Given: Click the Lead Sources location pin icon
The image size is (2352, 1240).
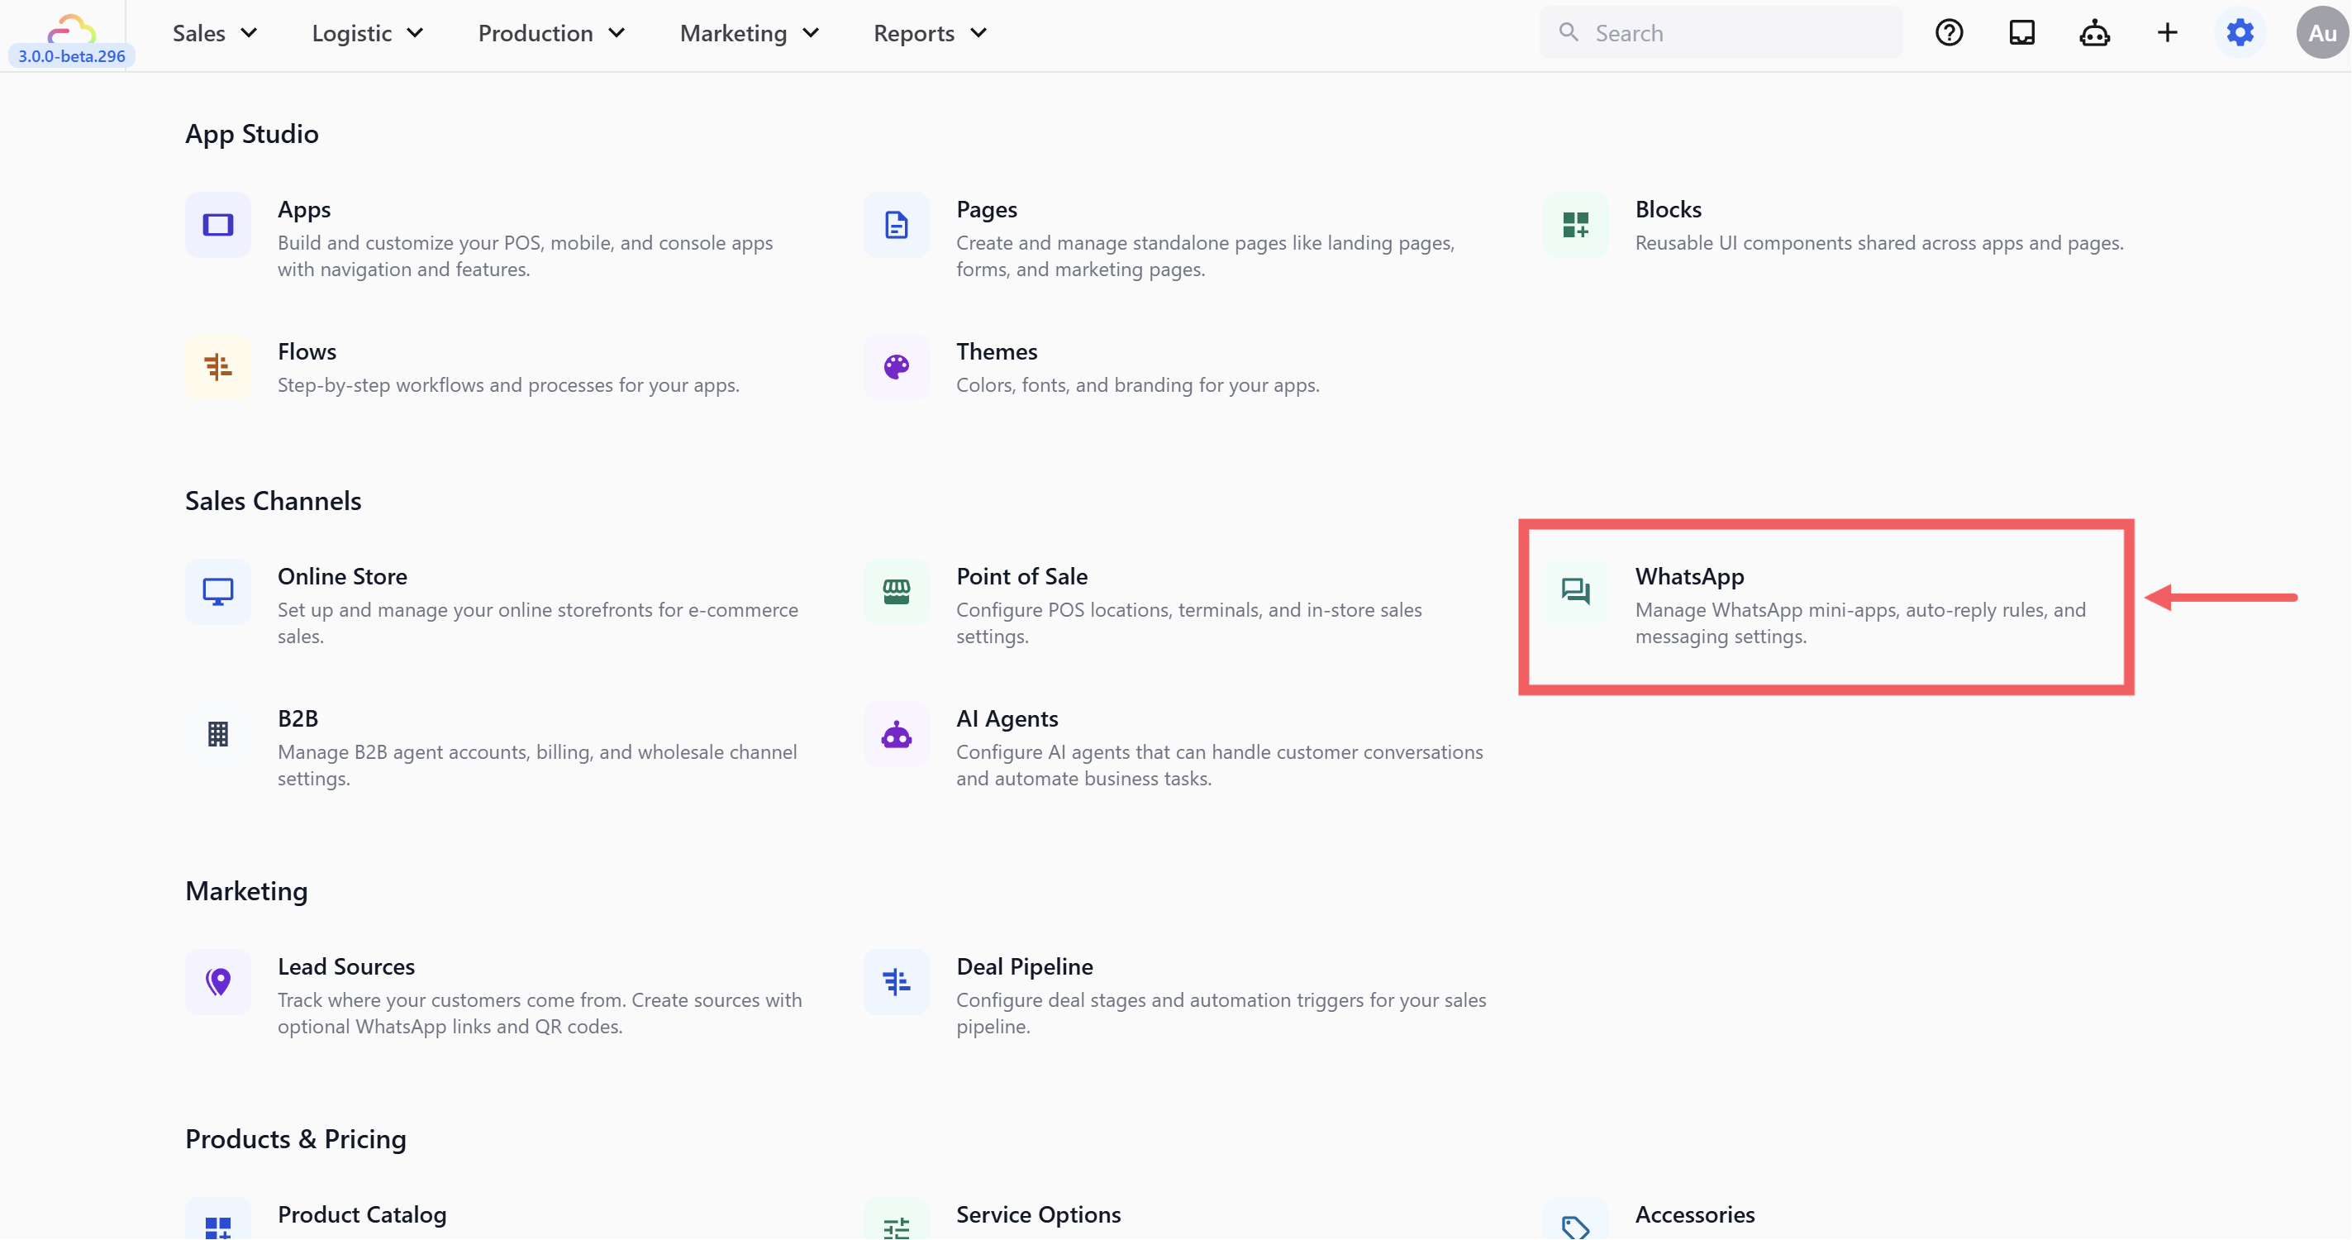Looking at the screenshot, I should pyautogui.click(x=217, y=981).
